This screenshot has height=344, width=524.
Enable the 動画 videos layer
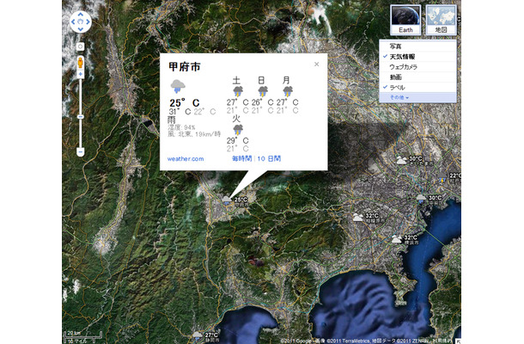point(417,77)
